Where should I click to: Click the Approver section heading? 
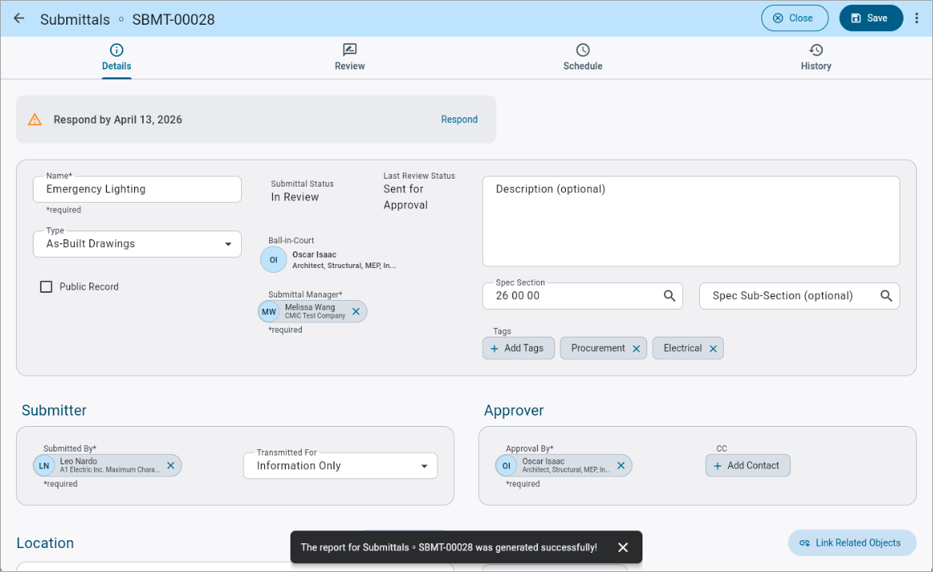coord(514,410)
